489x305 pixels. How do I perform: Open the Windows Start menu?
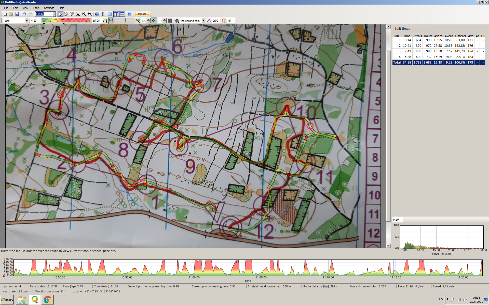pos(7,300)
